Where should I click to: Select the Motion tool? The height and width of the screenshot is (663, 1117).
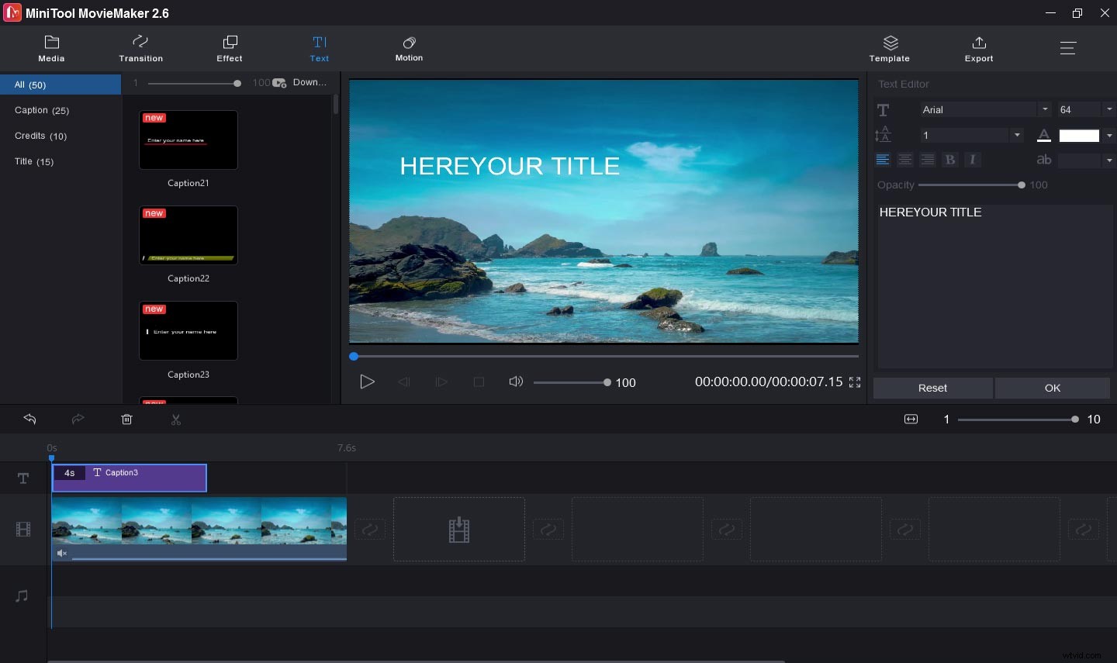tap(409, 48)
